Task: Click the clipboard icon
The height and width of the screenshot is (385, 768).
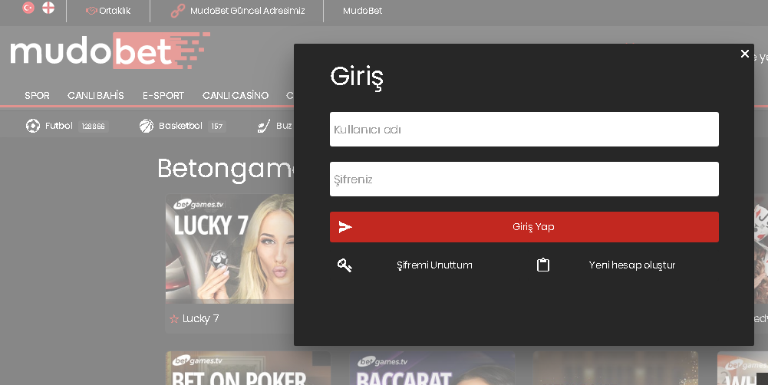Action: (x=543, y=265)
